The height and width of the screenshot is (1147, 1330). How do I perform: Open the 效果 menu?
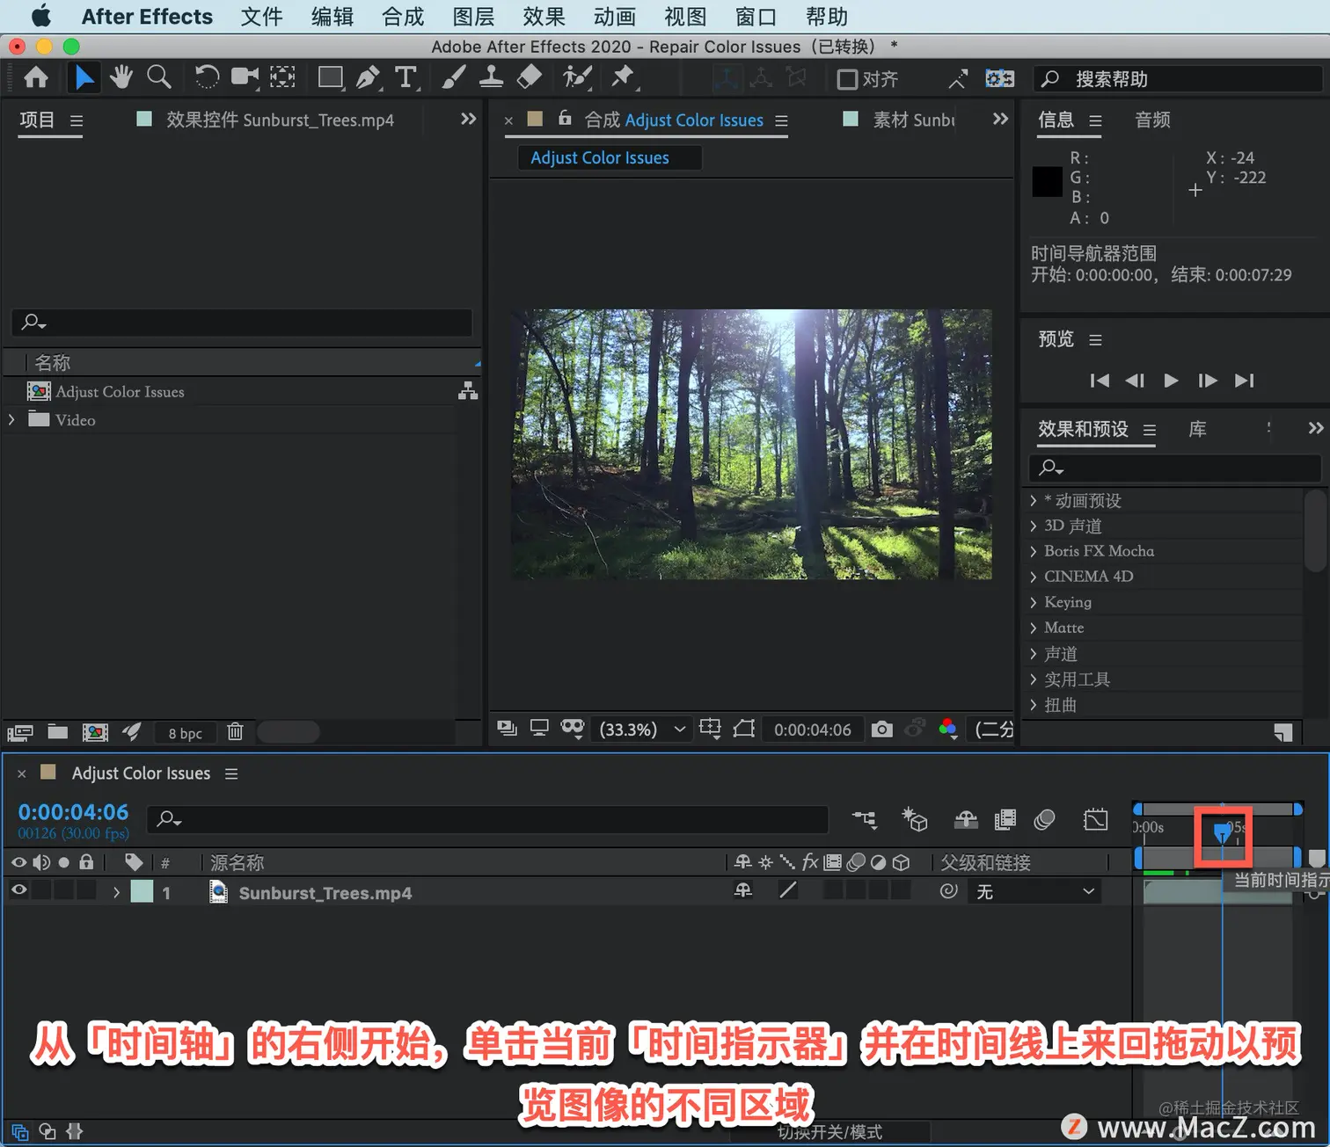544,17
